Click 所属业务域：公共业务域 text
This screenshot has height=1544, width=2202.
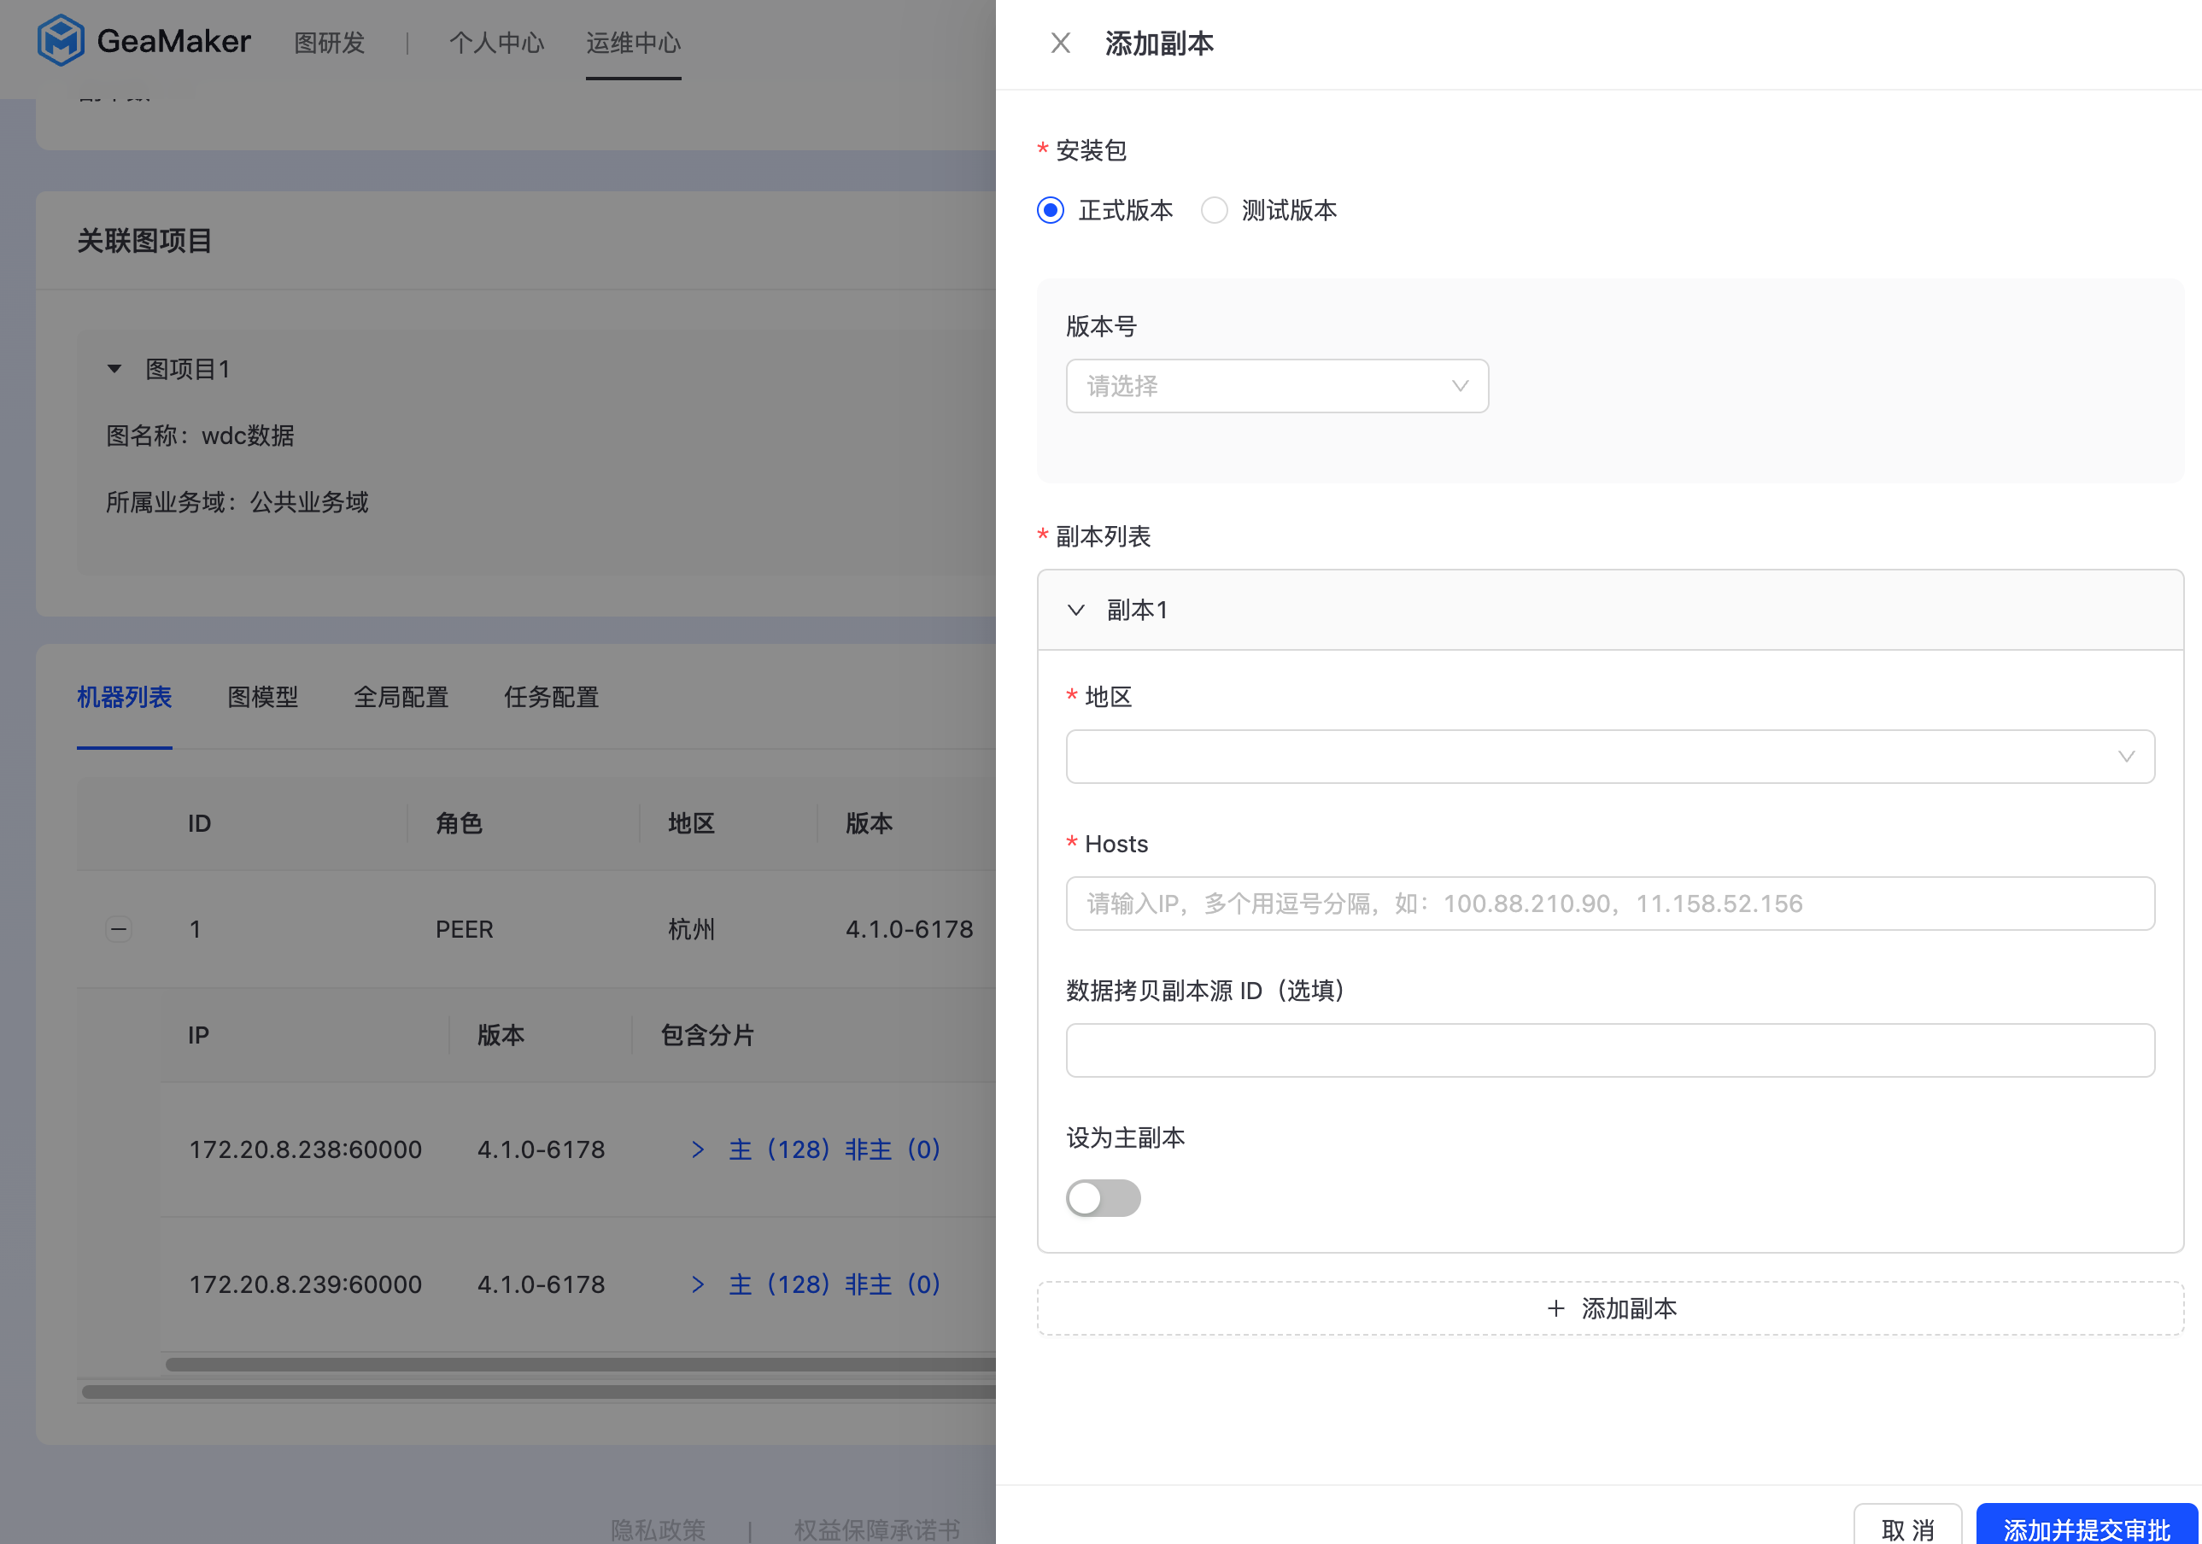click(x=237, y=502)
